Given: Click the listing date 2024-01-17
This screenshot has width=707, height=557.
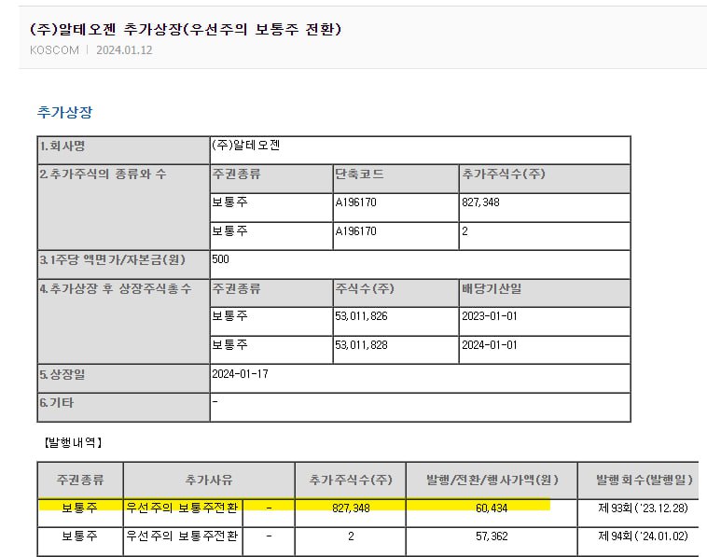Looking at the screenshot, I should [x=240, y=374].
